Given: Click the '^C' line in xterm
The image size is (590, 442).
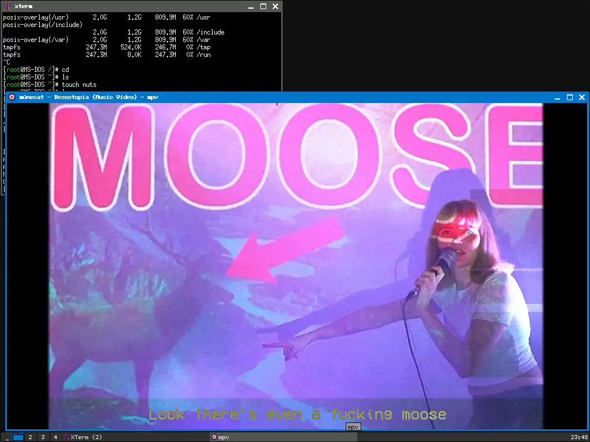Looking at the screenshot, I should pos(6,62).
